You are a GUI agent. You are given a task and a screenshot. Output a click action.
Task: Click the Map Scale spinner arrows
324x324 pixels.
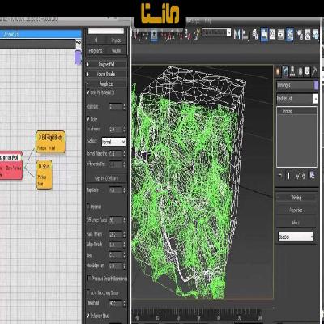tap(124, 190)
